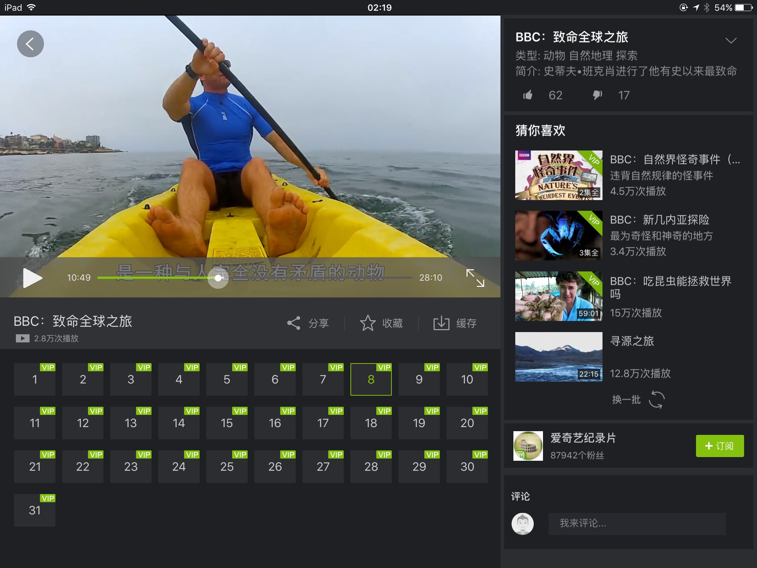Select episode 19
The image size is (757, 568).
[419, 423]
